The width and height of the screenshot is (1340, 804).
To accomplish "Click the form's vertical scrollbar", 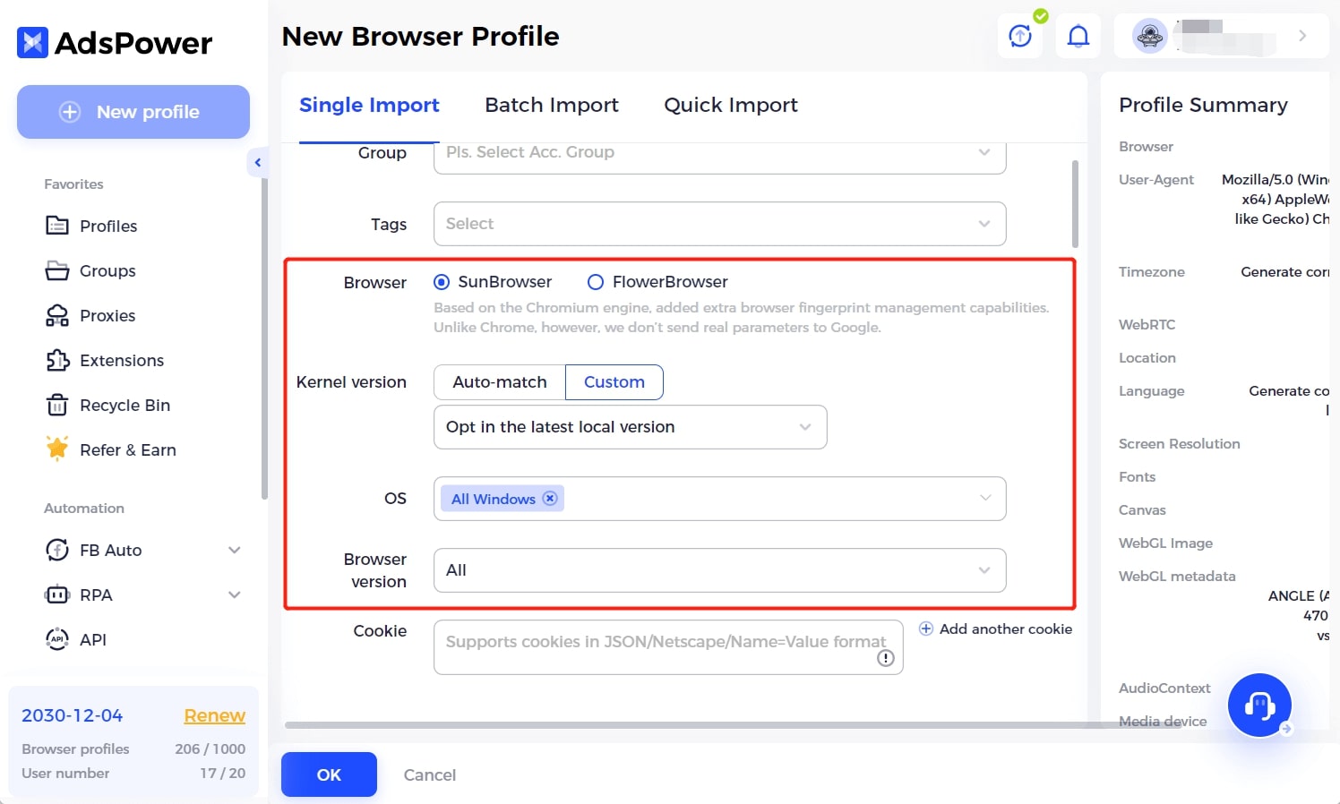I will tap(1075, 204).
